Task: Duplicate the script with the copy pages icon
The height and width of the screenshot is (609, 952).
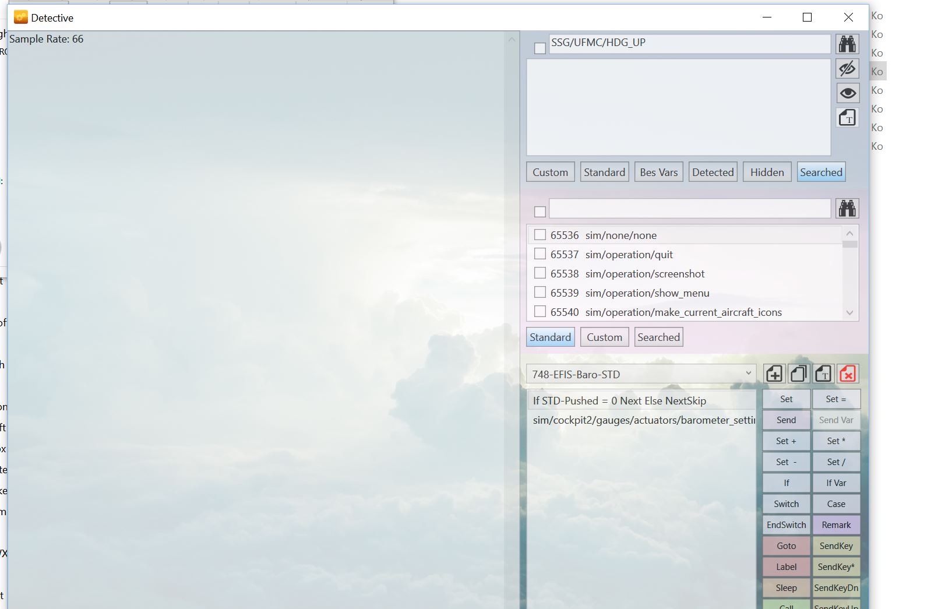Action: tap(798, 374)
